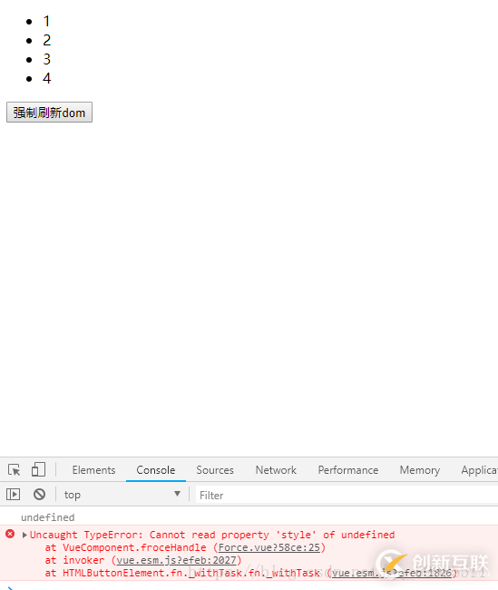This screenshot has width=498, height=590.
Task: Clear the console with the ban icon
Action: pos(40,494)
